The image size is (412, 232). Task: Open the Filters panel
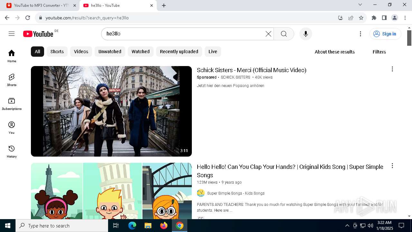pyautogui.click(x=379, y=52)
